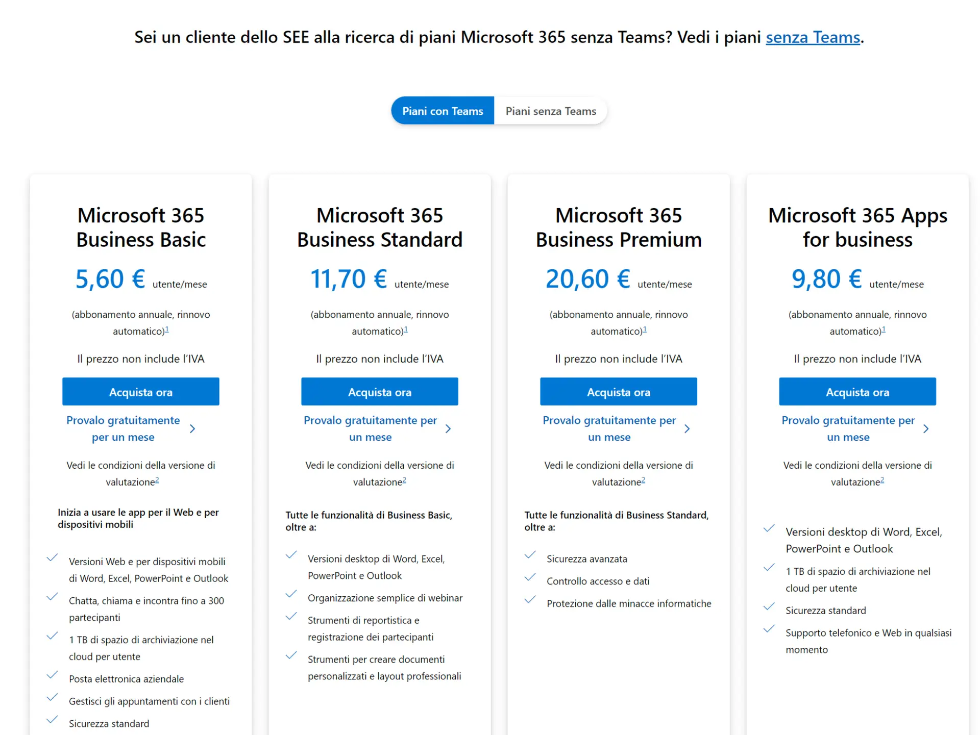The width and height of the screenshot is (980, 735).
Task: Click checkmark beside 'Gestisci gli appuntamenti con i clienti'
Action: (53, 698)
